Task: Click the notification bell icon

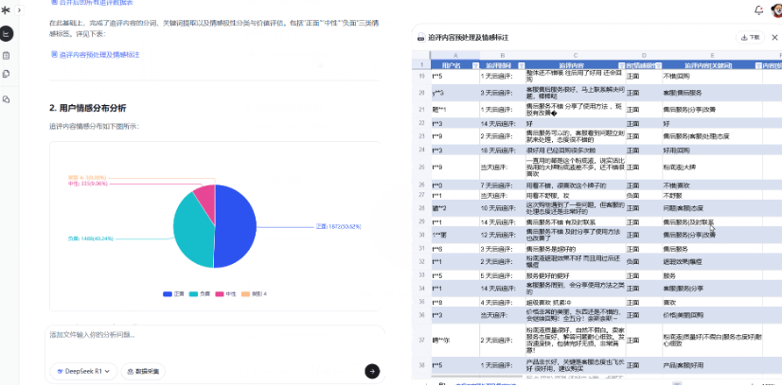Action: click(x=758, y=10)
